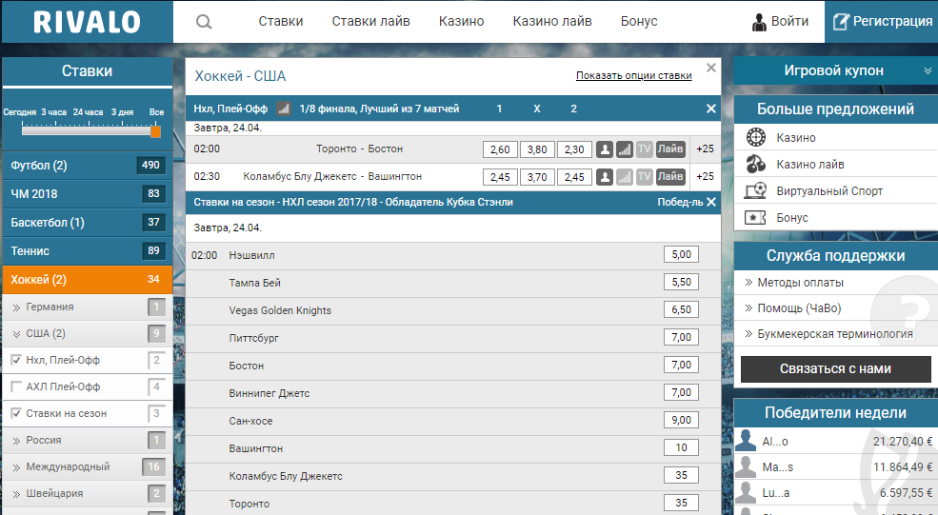Uncheck the Нхл, Плей-Офф checkbox
Viewport: 938px width, 515px height.
[16, 360]
